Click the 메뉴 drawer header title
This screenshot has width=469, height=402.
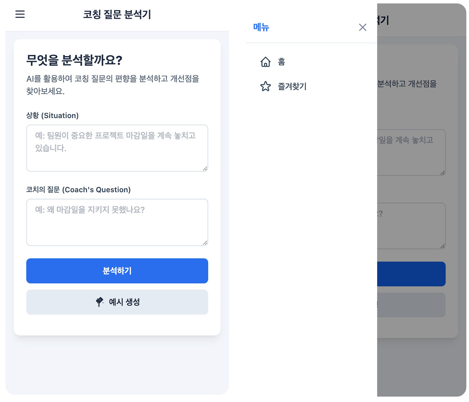(261, 27)
